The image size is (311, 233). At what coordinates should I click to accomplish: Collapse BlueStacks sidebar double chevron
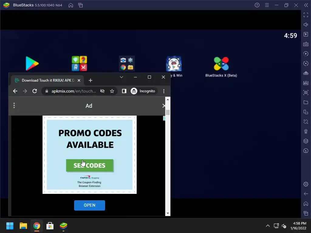(306, 5)
